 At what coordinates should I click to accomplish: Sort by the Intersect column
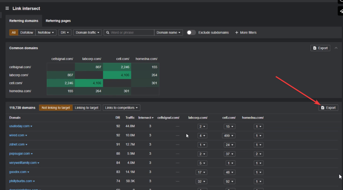tap(146, 118)
